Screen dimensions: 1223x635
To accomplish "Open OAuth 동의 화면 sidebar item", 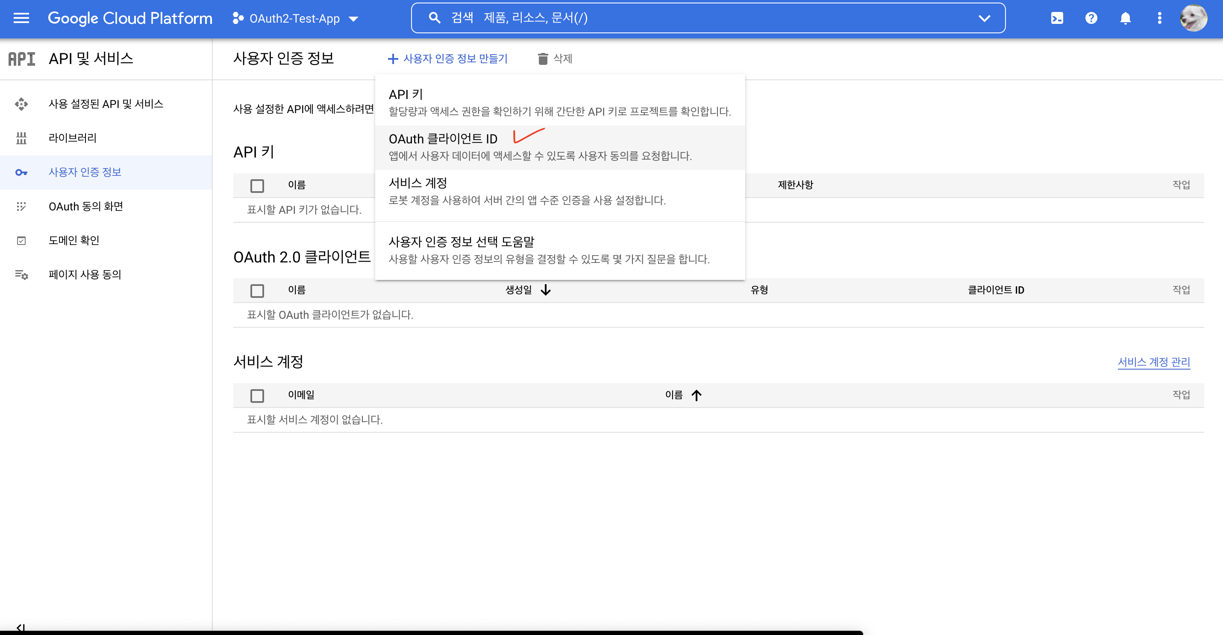I will point(85,206).
